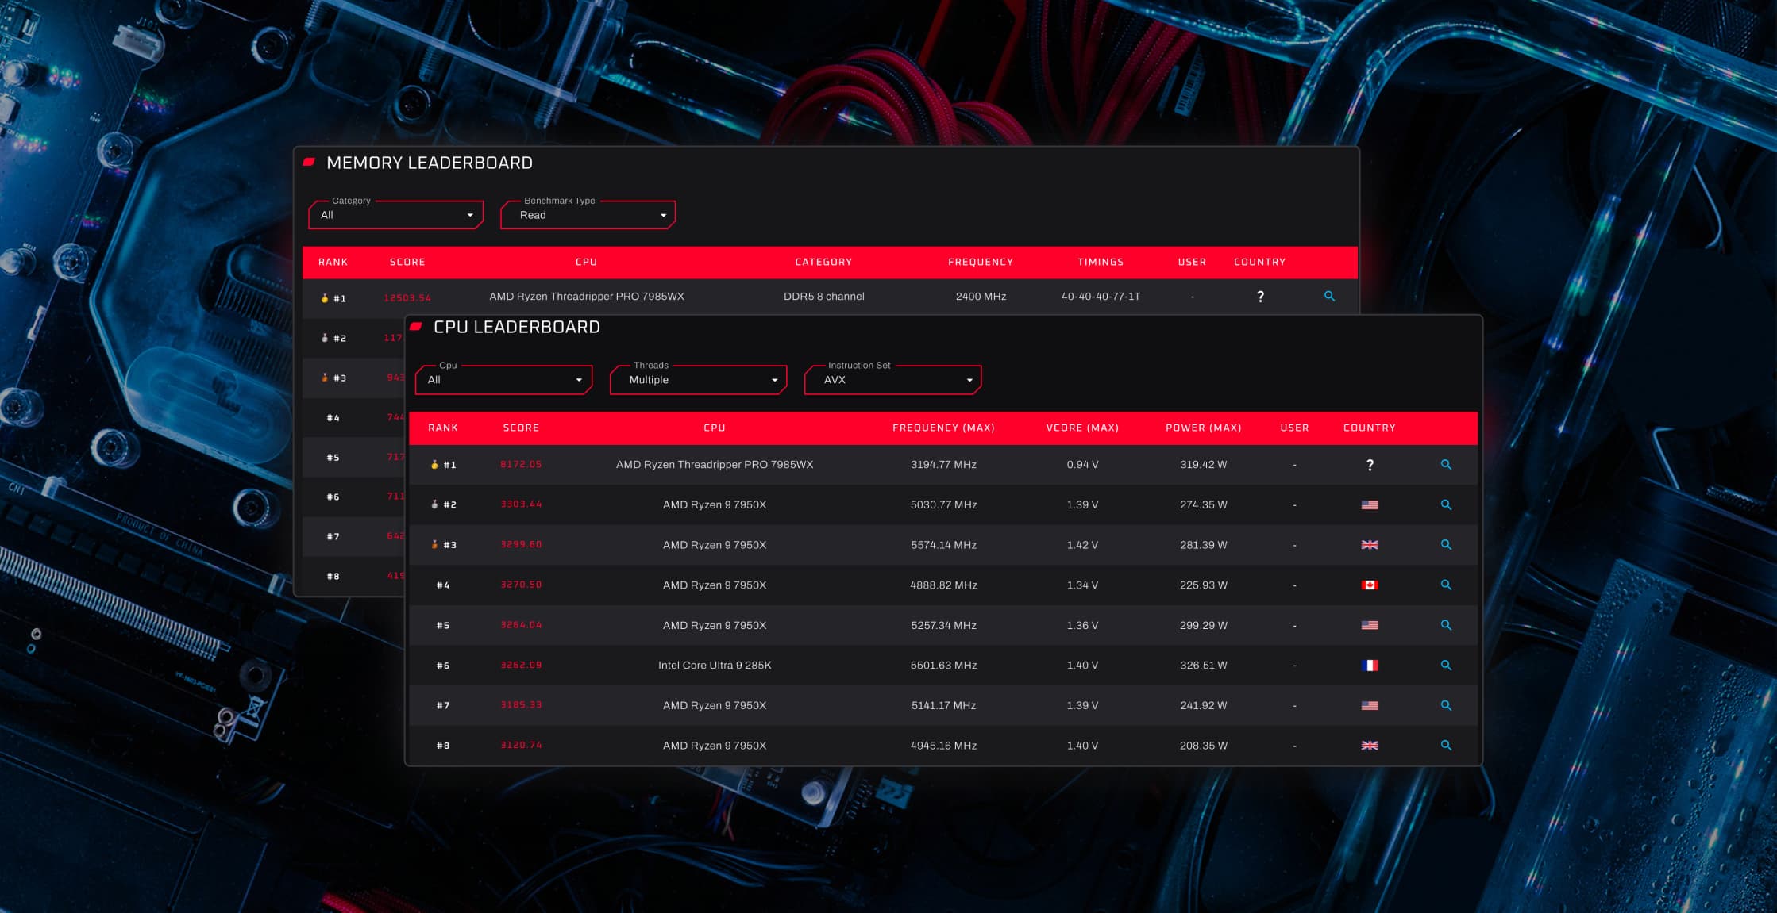View details of CPU rank #4 via magnifier
Image resolution: width=1777 pixels, height=913 pixels.
pos(1446,585)
